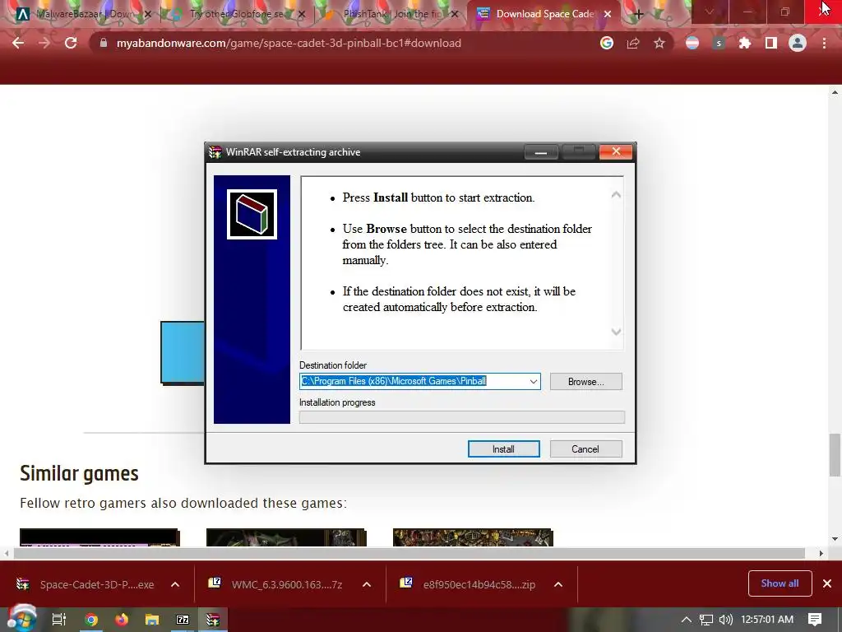Click the Installation progress bar

(462, 417)
